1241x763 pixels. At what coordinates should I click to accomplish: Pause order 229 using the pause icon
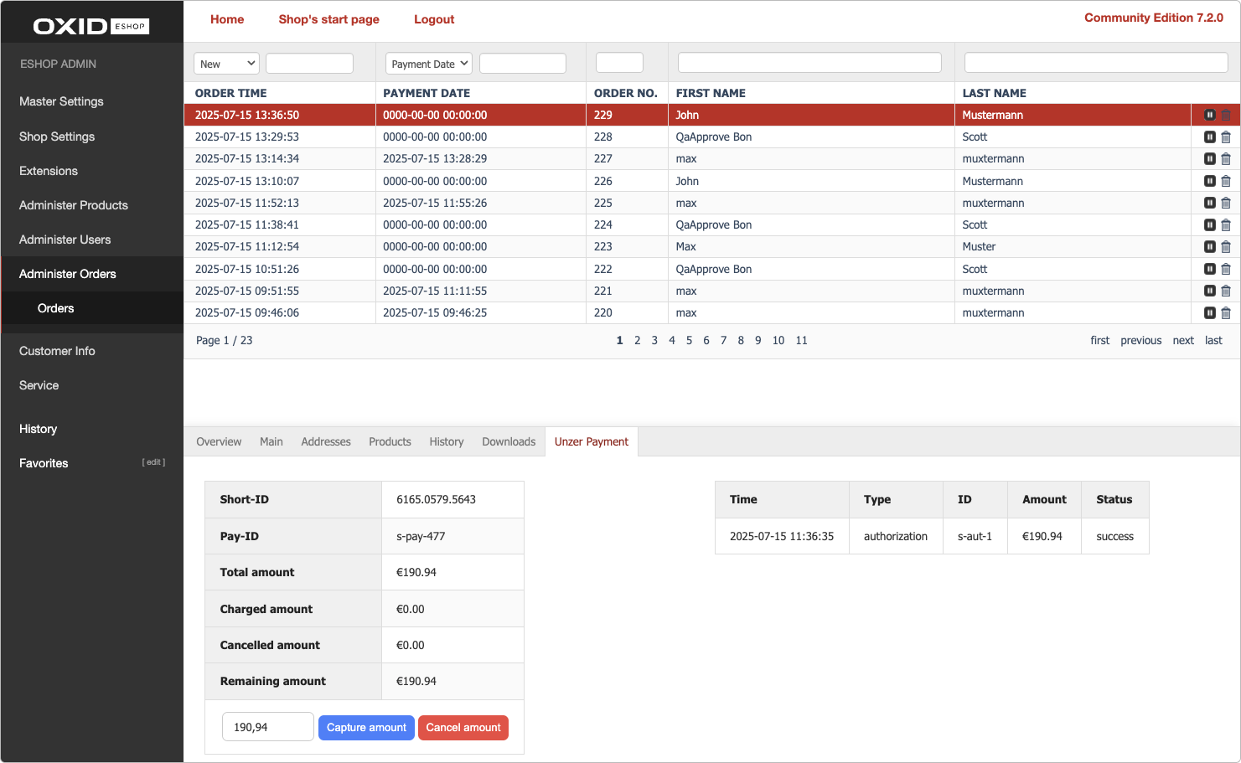[x=1209, y=115]
